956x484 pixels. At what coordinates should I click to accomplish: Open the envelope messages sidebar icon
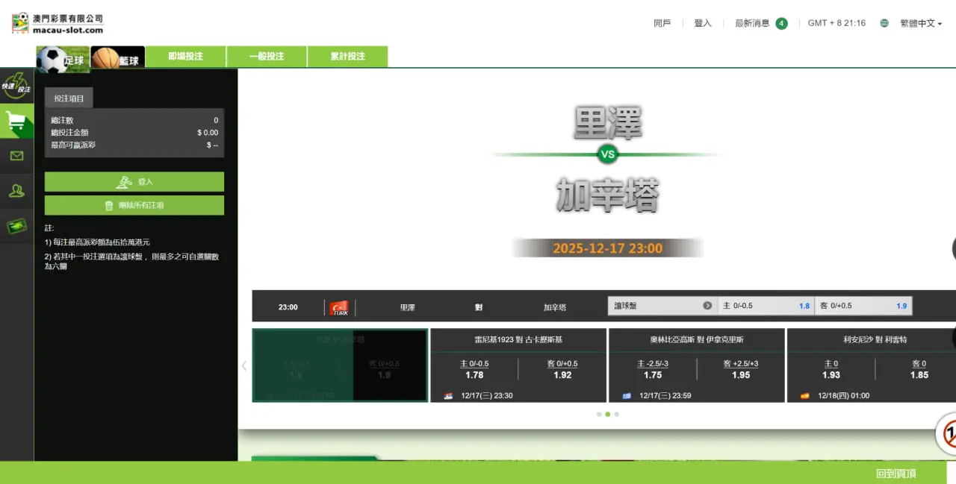pyautogui.click(x=16, y=156)
